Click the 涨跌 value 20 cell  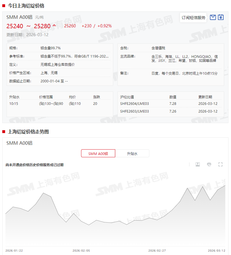(95, 104)
